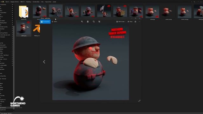Click the zoom magnifier icon in Photos toolbar
This screenshot has width=203, height=114.
coord(82,22)
